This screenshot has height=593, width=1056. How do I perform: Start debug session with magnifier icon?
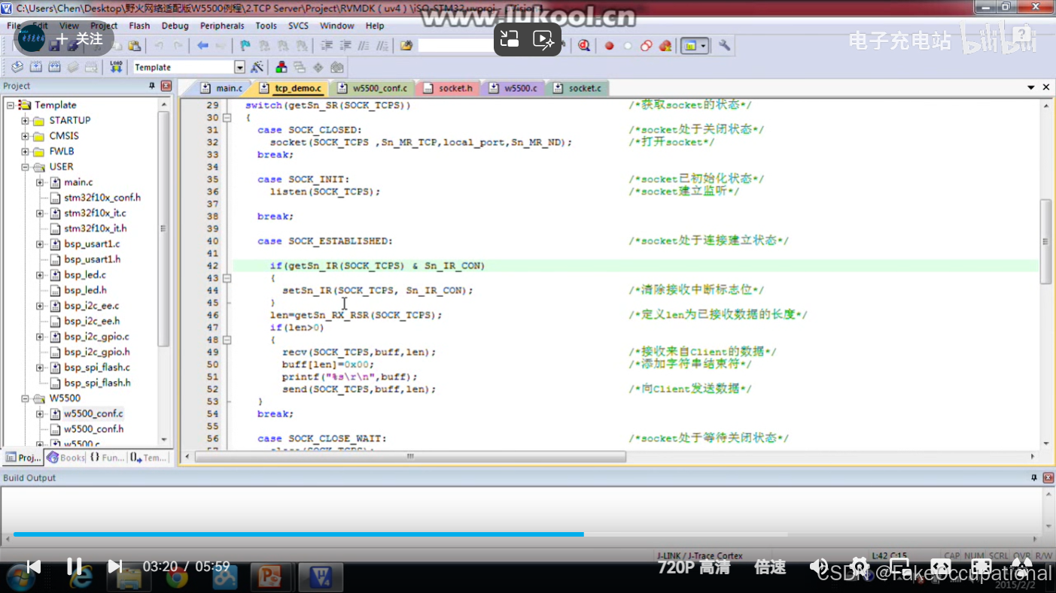point(584,46)
